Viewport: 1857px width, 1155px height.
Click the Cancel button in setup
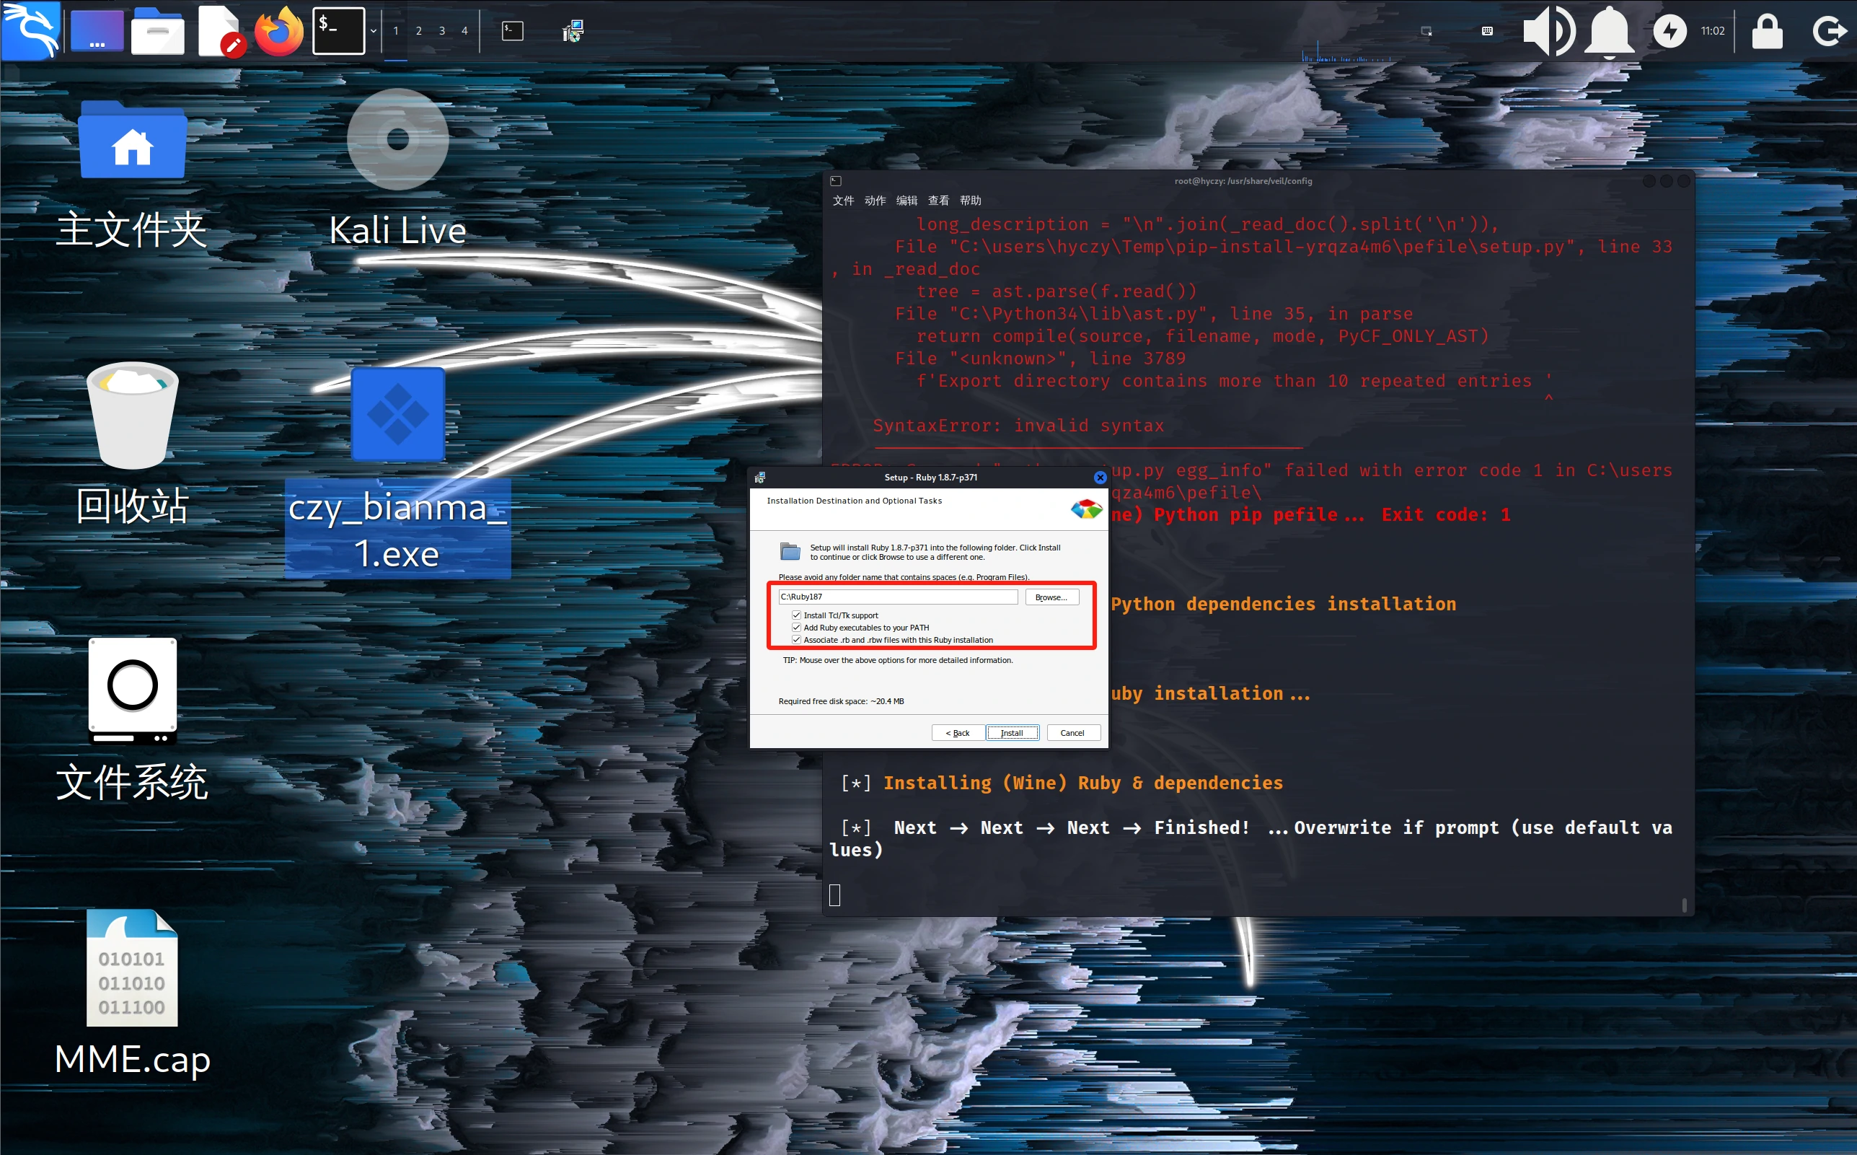pyautogui.click(x=1073, y=732)
